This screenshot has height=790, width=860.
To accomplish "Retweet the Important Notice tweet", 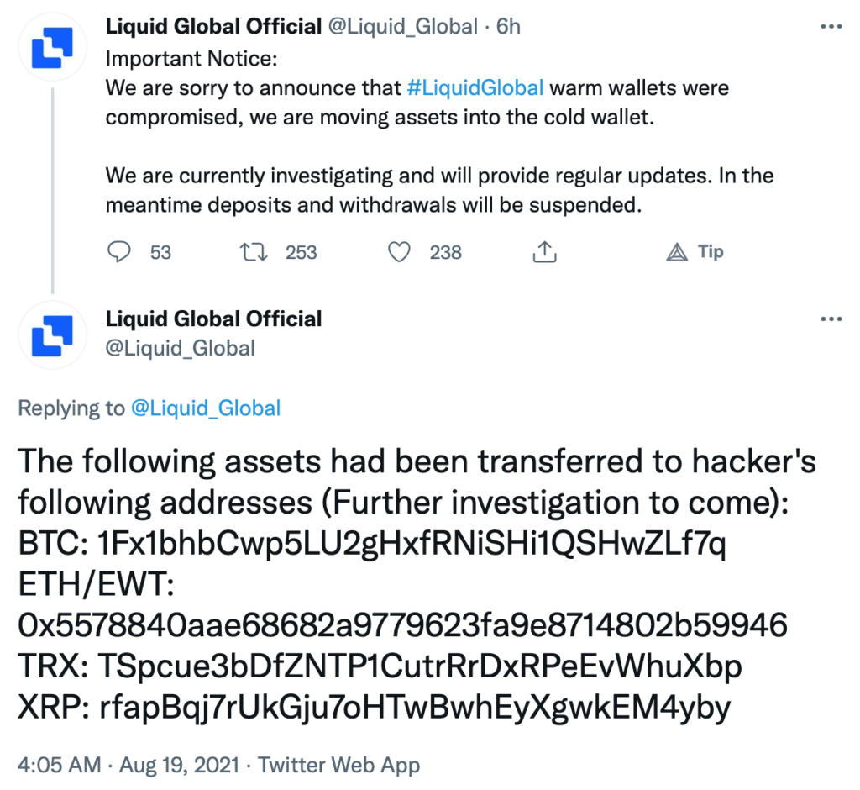I will pos(254,252).
